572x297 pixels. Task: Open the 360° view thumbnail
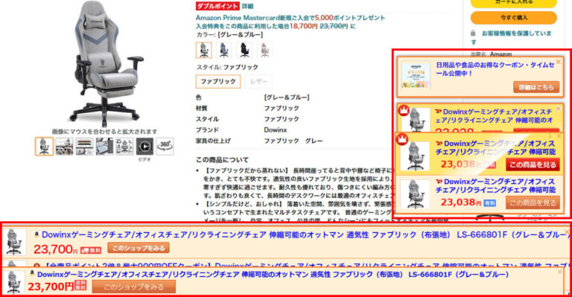(x=165, y=147)
